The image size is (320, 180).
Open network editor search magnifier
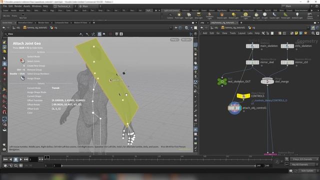(313, 33)
